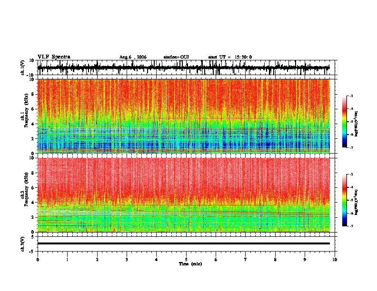The height and width of the screenshot is (291, 377).
Task: Select the "start UT = 15:30:0" text
Action: point(230,57)
